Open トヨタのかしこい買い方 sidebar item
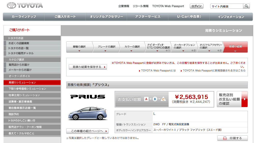 tap(32, 121)
